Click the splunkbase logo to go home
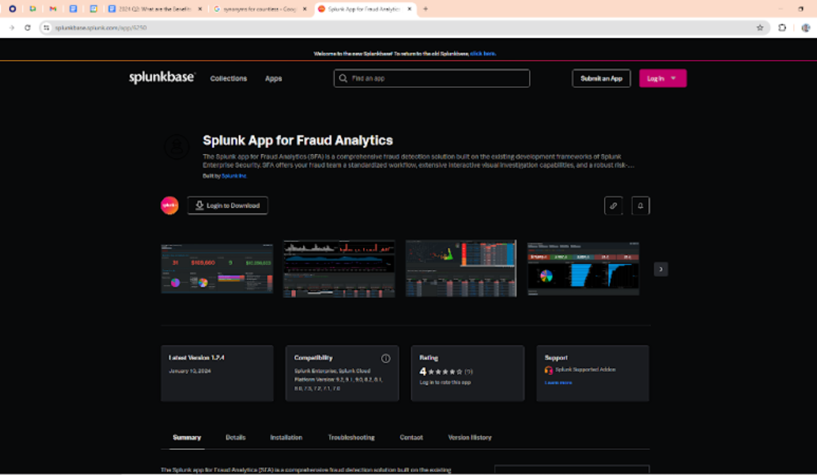The height and width of the screenshot is (475, 817). pyautogui.click(x=161, y=78)
